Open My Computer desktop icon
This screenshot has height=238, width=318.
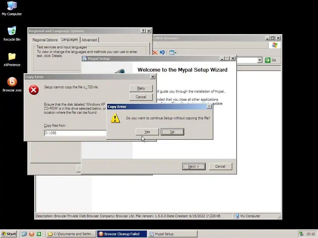tap(12, 8)
